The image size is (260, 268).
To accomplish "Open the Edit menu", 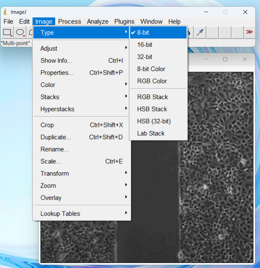I will coord(24,21).
